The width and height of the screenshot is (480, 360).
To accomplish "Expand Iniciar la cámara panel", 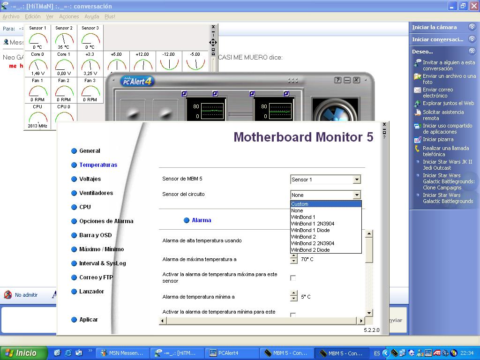I will tap(472, 27).
